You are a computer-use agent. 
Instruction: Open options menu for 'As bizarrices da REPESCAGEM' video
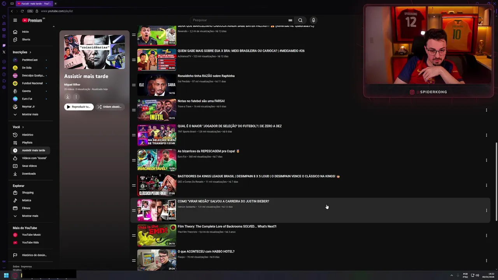click(x=486, y=160)
